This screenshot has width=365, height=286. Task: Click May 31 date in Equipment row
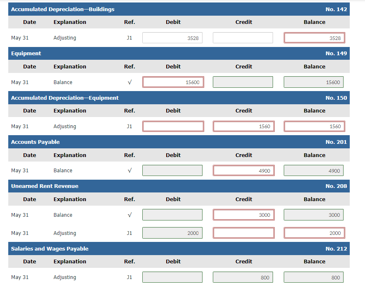(x=20, y=82)
